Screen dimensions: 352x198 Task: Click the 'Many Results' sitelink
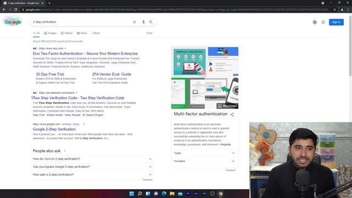(73, 115)
